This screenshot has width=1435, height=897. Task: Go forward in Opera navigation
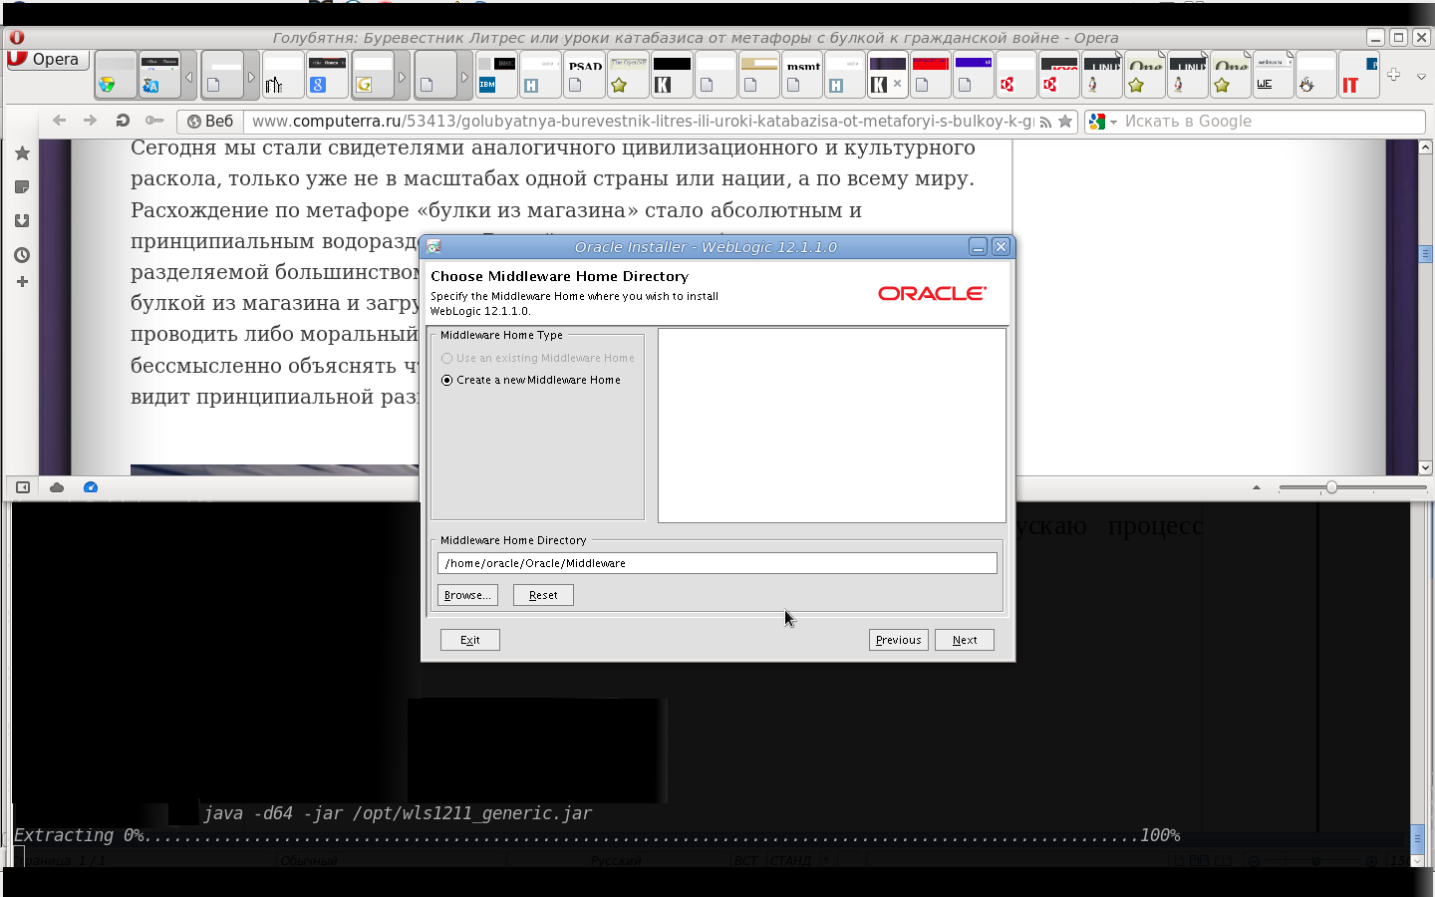tap(90, 121)
